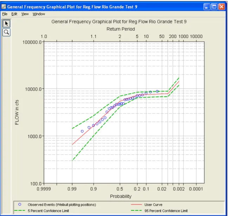Click the Probability axis title
Viewport: 228px width, 216px height.
[x=121, y=196]
